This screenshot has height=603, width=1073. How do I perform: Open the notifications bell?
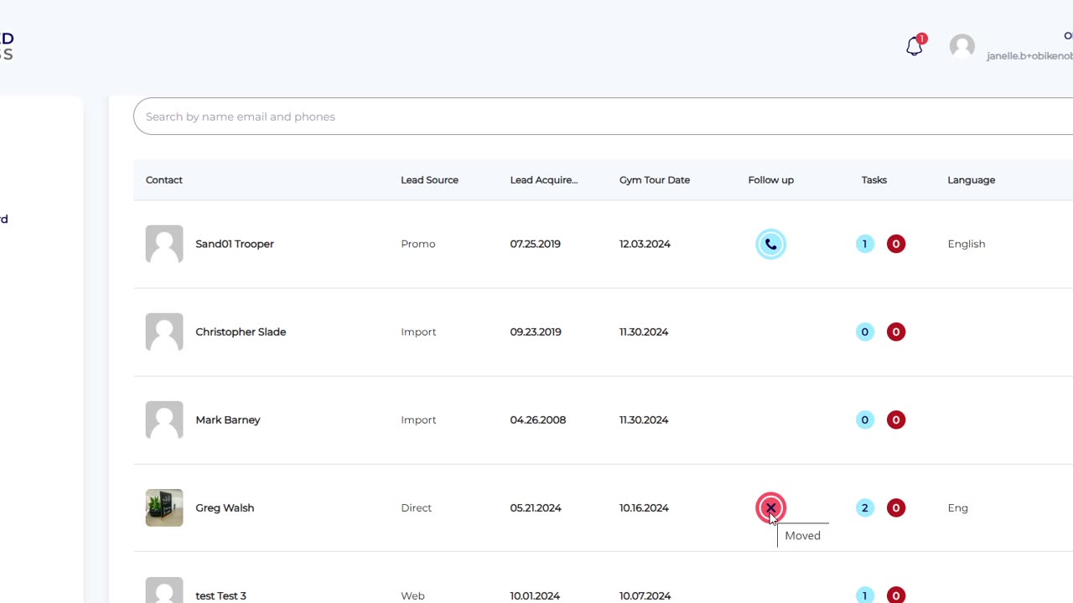pyautogui.click(x=915, y=47)
